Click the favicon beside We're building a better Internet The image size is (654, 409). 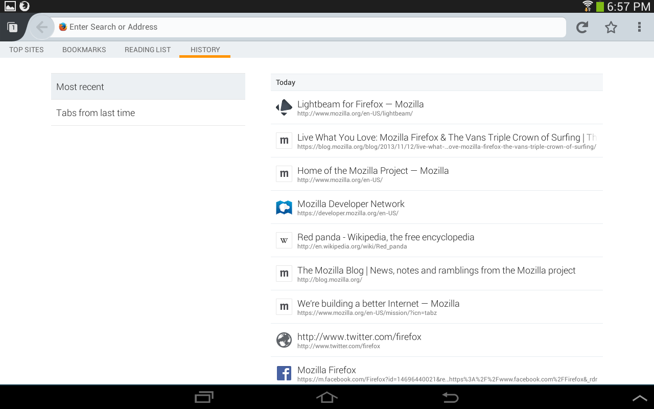(284, 307)
